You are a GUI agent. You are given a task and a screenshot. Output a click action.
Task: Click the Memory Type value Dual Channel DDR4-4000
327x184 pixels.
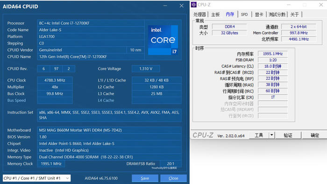click(109, 157)
